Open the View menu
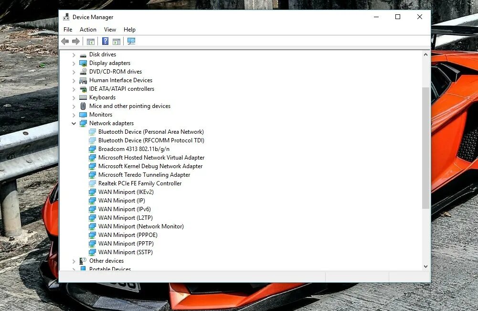 point(110,30)
